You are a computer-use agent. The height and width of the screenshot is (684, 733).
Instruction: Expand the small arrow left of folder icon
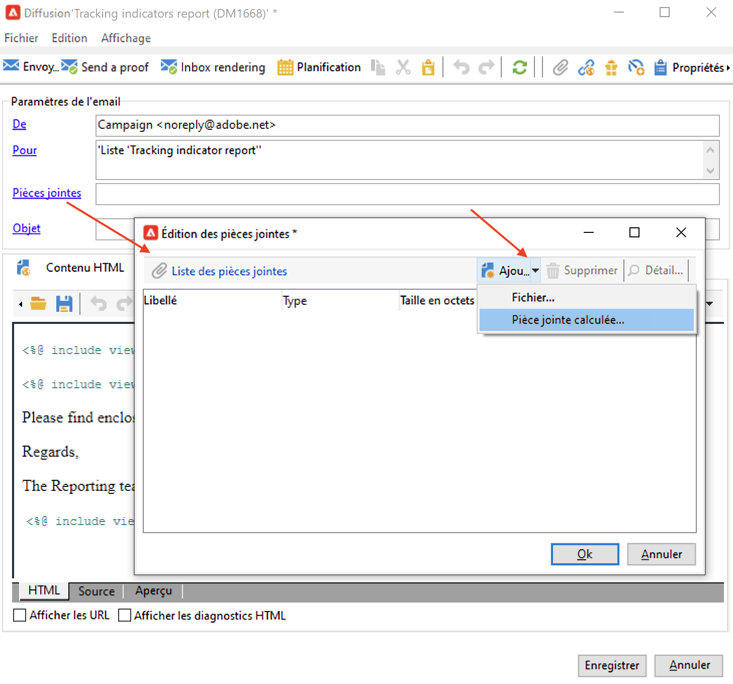21,304
